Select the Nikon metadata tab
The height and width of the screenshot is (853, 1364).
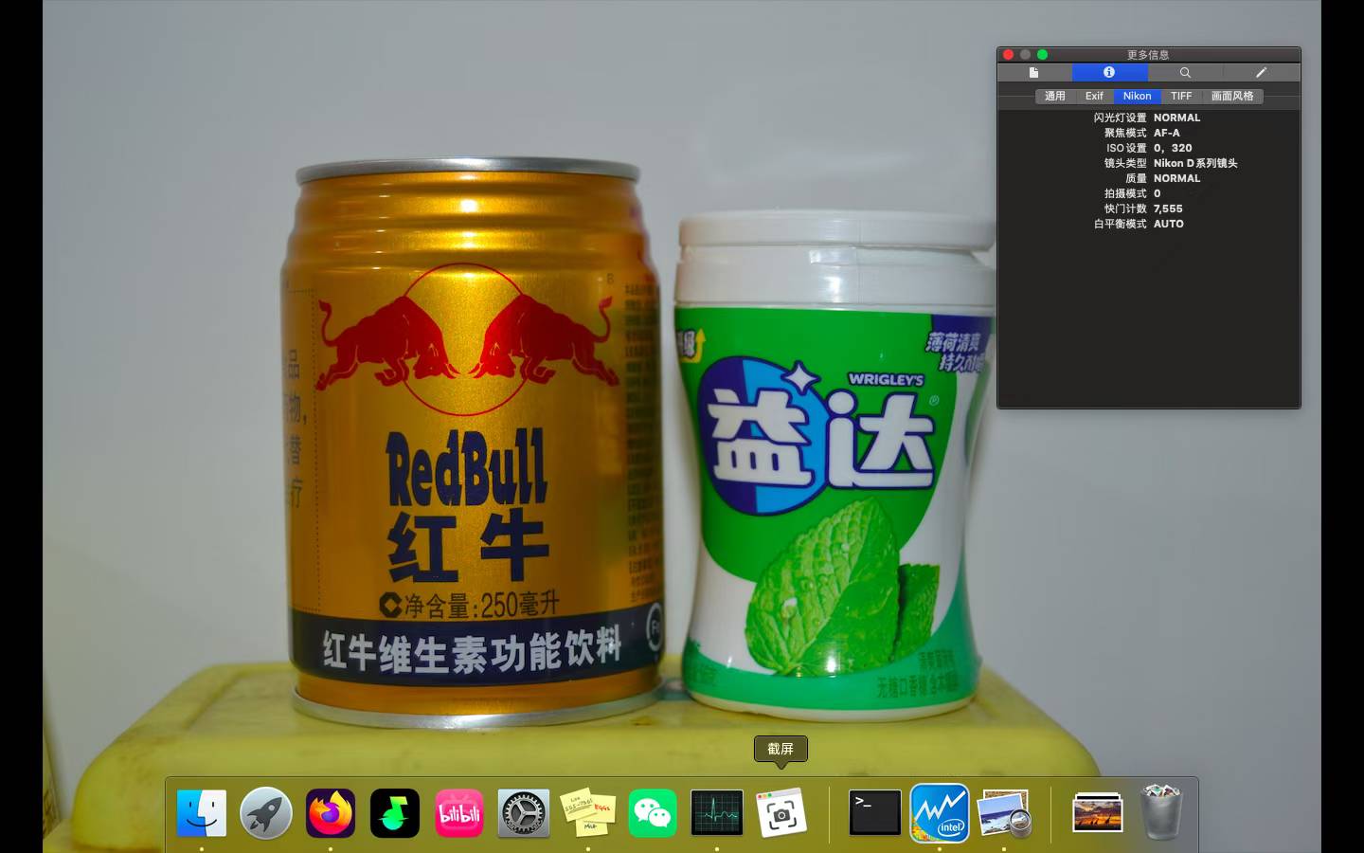point(1137,96)
